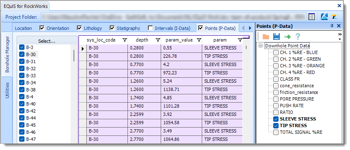The image size is (350, 150).
Task: Switch to the Location tab
Action: pos(23,28)
